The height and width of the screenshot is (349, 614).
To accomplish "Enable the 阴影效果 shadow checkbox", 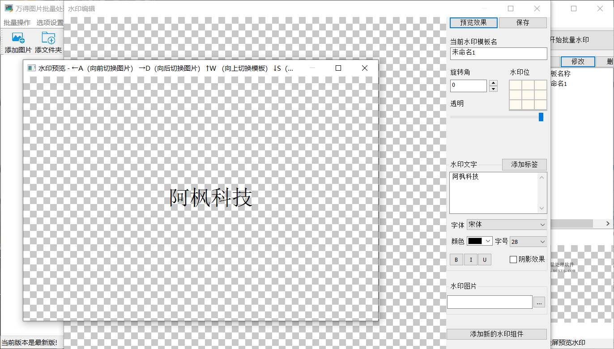I will click(x=513, y=260).
